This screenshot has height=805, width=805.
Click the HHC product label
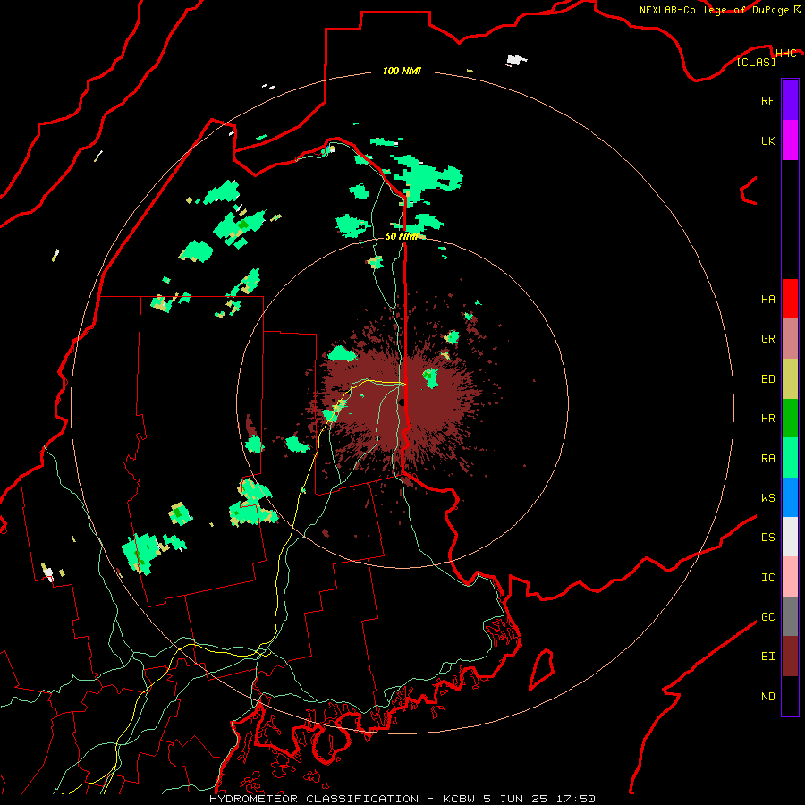pyautogui.click(x=785, y=53)
